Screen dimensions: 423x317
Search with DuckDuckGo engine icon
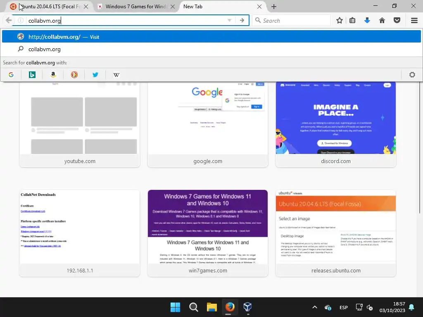pyautogui.click(x=74, y=75)
